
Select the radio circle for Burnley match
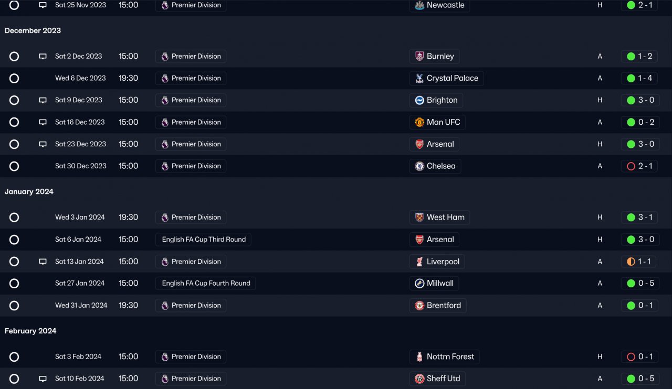click(14, 56)
